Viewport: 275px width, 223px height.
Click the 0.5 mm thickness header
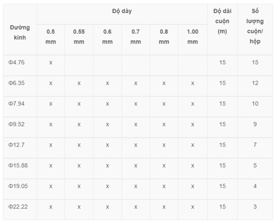click(x=51, y=36)
